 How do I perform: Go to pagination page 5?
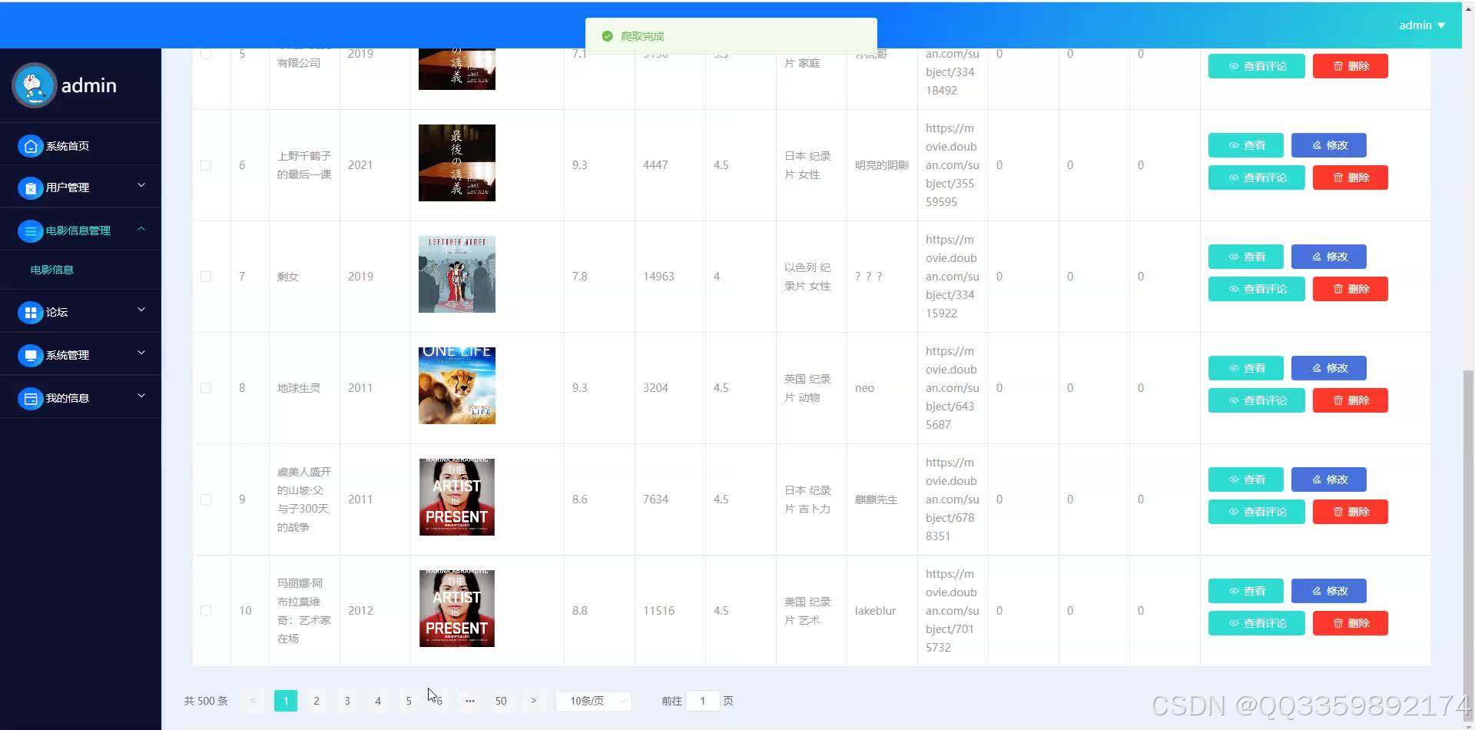point(409,701)
